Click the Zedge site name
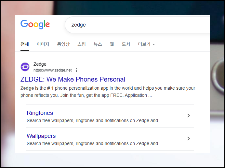Viewport: 225px width, 168px height. tap(40, 64)
